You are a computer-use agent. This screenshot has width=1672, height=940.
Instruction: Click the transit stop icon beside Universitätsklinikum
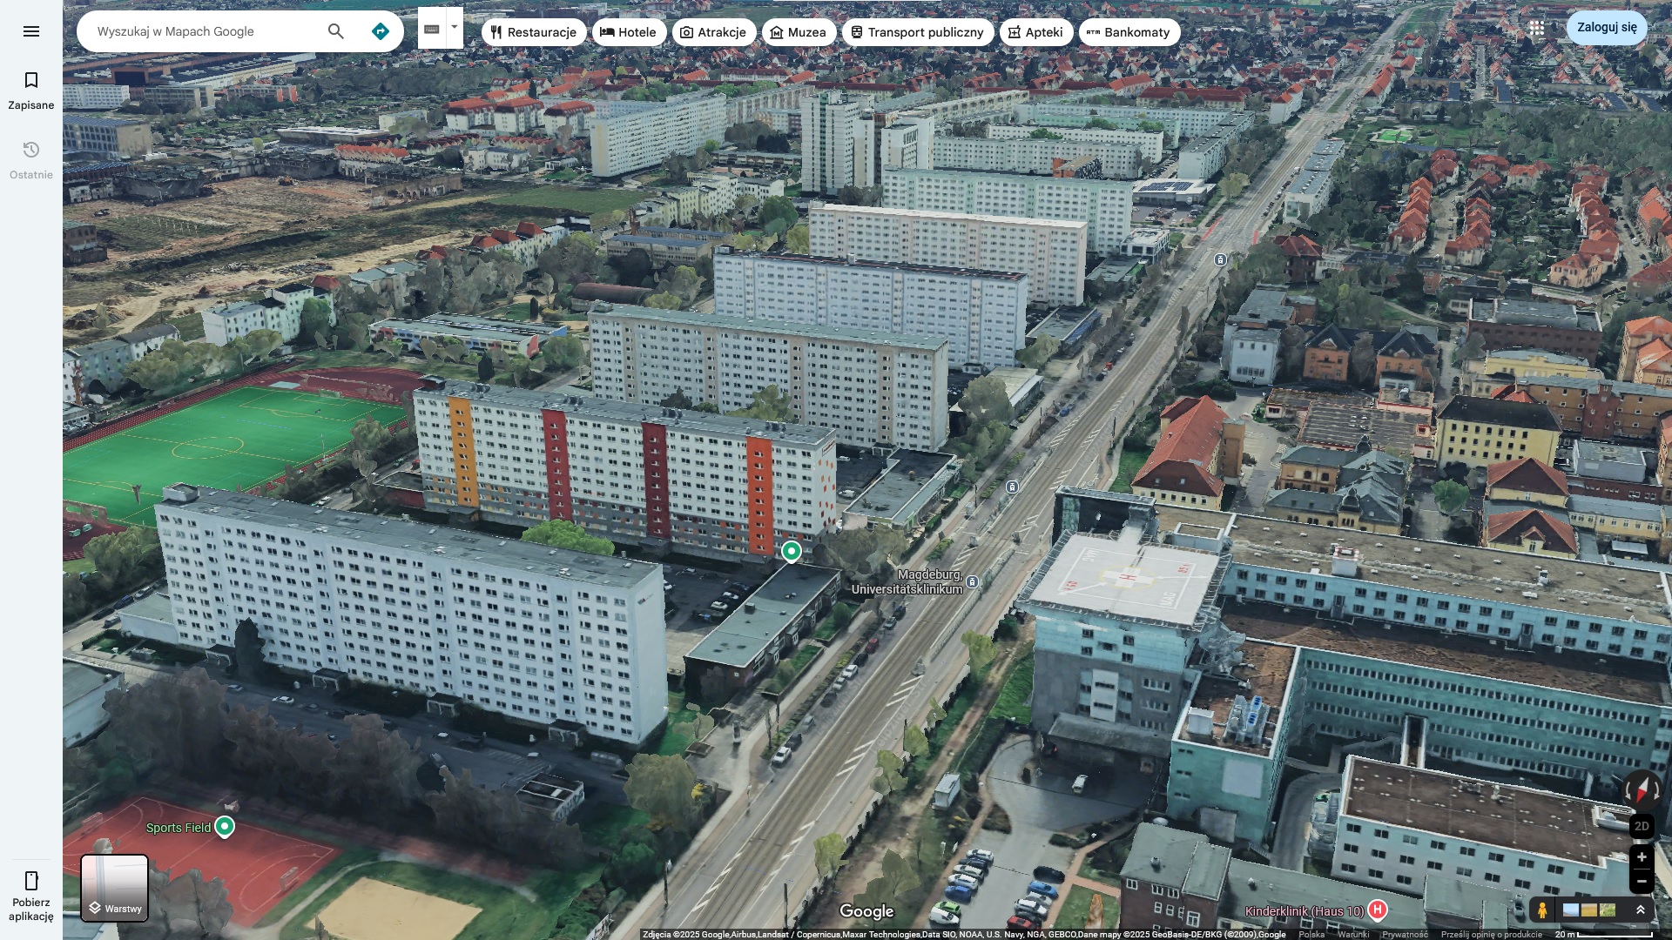tap(973, 581)
